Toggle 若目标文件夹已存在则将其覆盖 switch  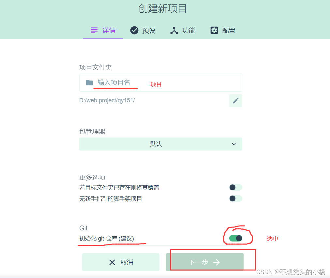click(236, 187)
